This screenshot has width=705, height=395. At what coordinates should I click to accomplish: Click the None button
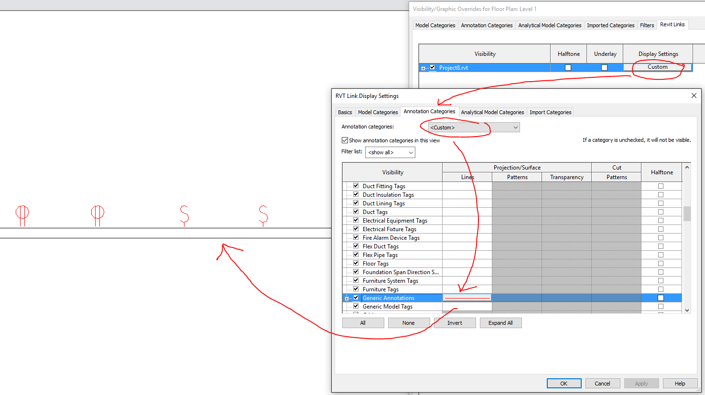point(409,323)
